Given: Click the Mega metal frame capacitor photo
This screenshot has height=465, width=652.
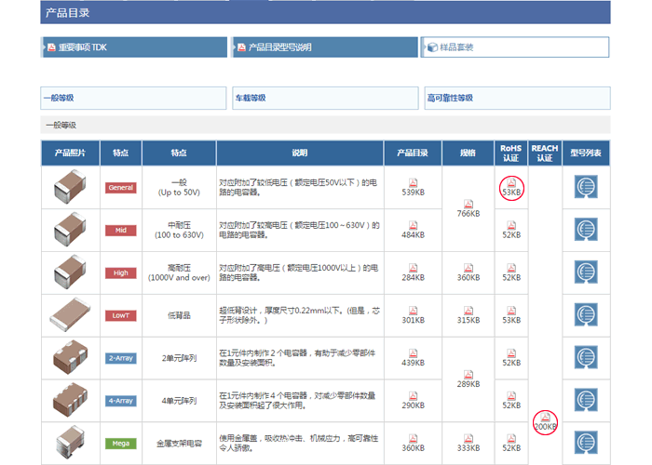Looking at the screenshot, I should (x=70, y=443).
